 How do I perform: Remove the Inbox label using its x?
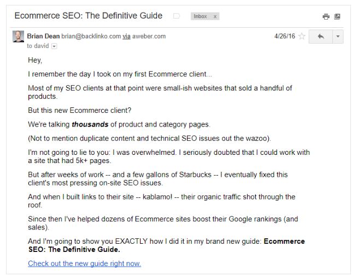tap(215, 16)
